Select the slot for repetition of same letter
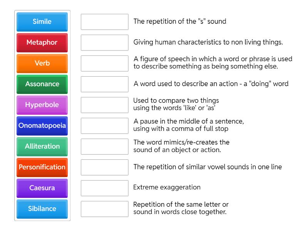This screenshot has width=308, height=231. (105, 209)
